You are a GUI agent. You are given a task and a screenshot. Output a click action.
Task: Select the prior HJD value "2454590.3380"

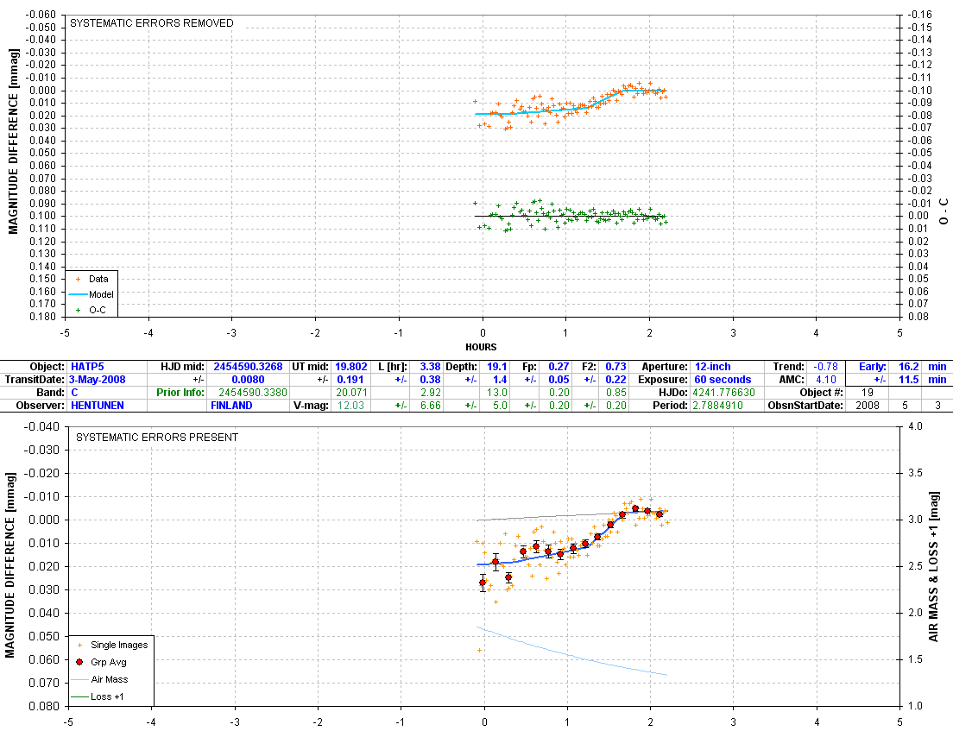[x=253, y=393]
